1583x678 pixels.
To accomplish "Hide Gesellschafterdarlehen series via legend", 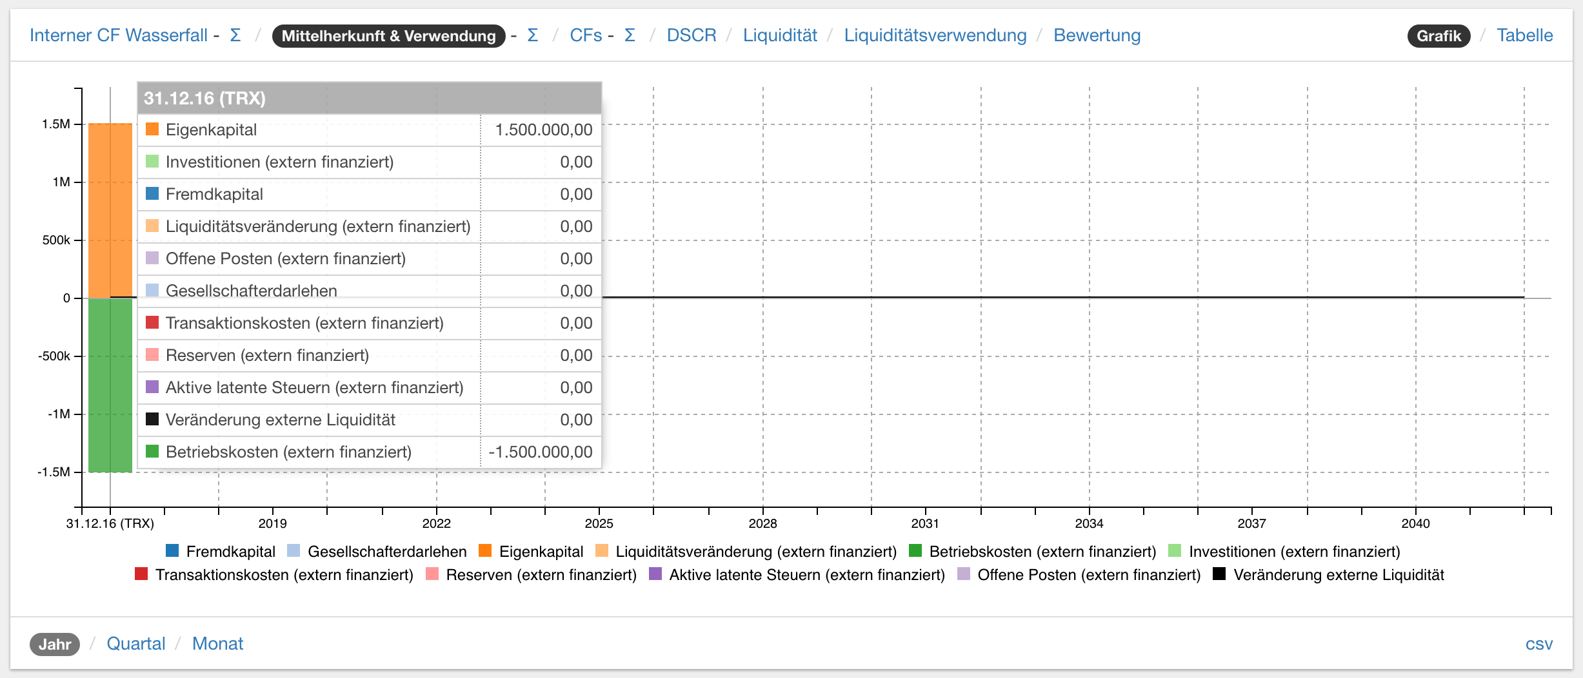I will click(x=386, y=552).
